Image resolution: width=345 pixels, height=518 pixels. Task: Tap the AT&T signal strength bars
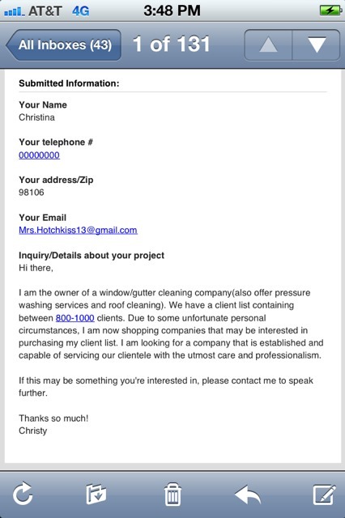click(15, 12)
